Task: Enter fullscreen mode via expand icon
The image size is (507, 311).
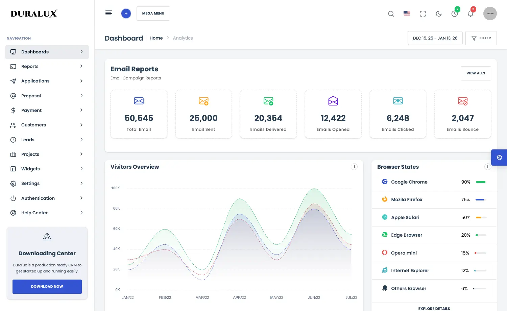Action: (x=422, y=14)
